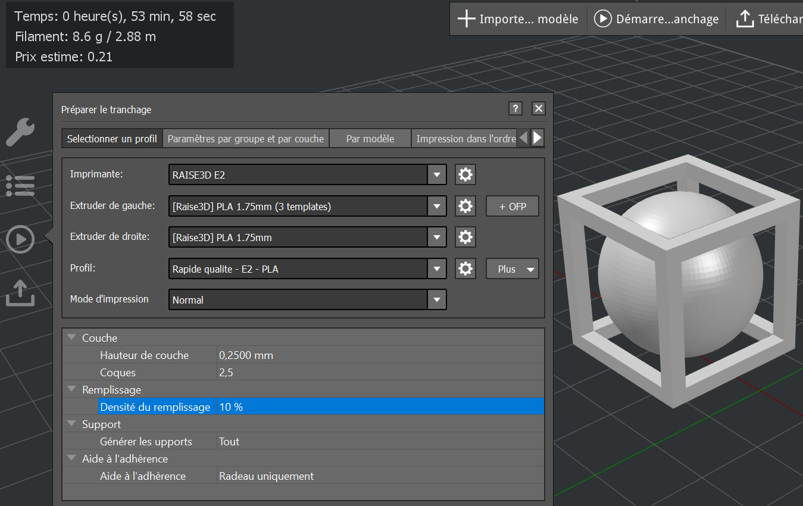This screenshot has height=506, width=803.
Task: Click the Importer modèle plus button
Action: (x=518, y=19)
